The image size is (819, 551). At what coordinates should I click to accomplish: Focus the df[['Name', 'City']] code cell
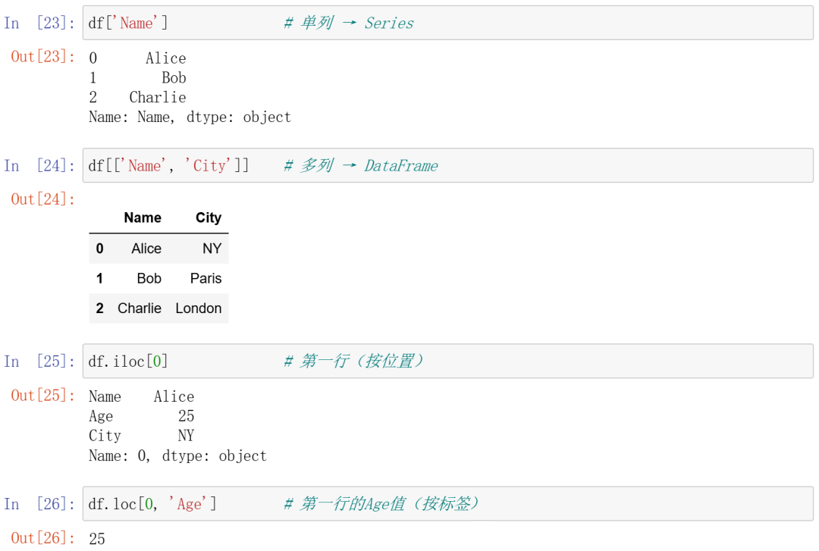447,165
